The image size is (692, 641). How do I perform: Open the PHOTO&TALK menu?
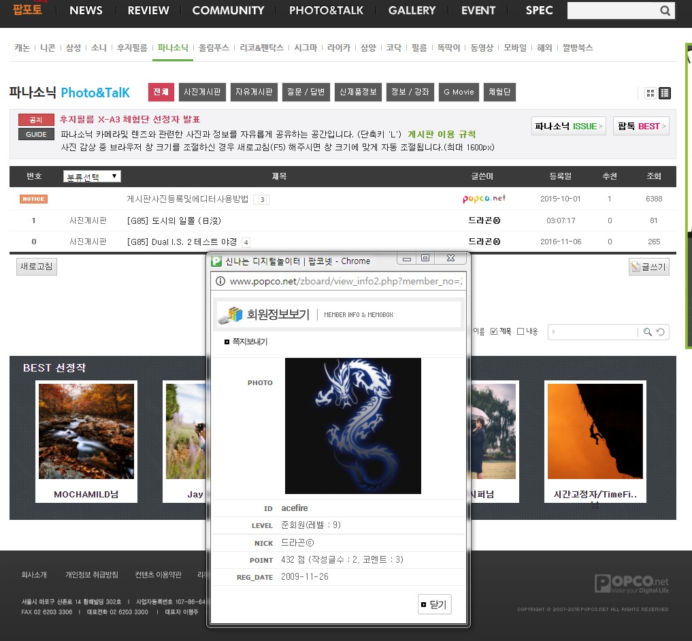326,11
